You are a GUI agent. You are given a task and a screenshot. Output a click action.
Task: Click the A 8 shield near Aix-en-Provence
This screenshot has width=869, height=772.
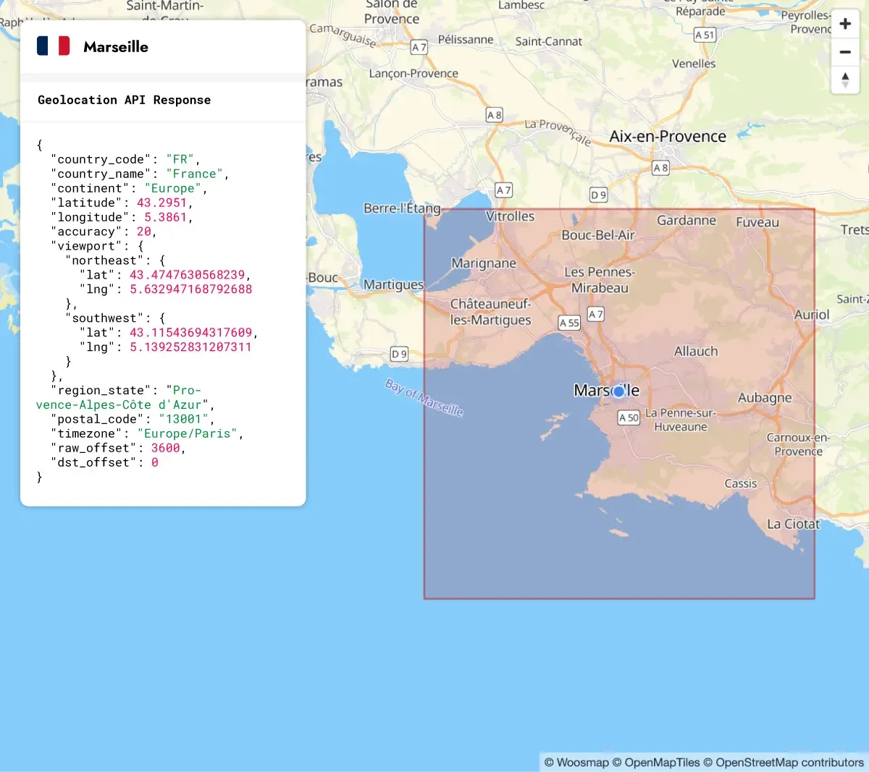(x=660, y=168)
